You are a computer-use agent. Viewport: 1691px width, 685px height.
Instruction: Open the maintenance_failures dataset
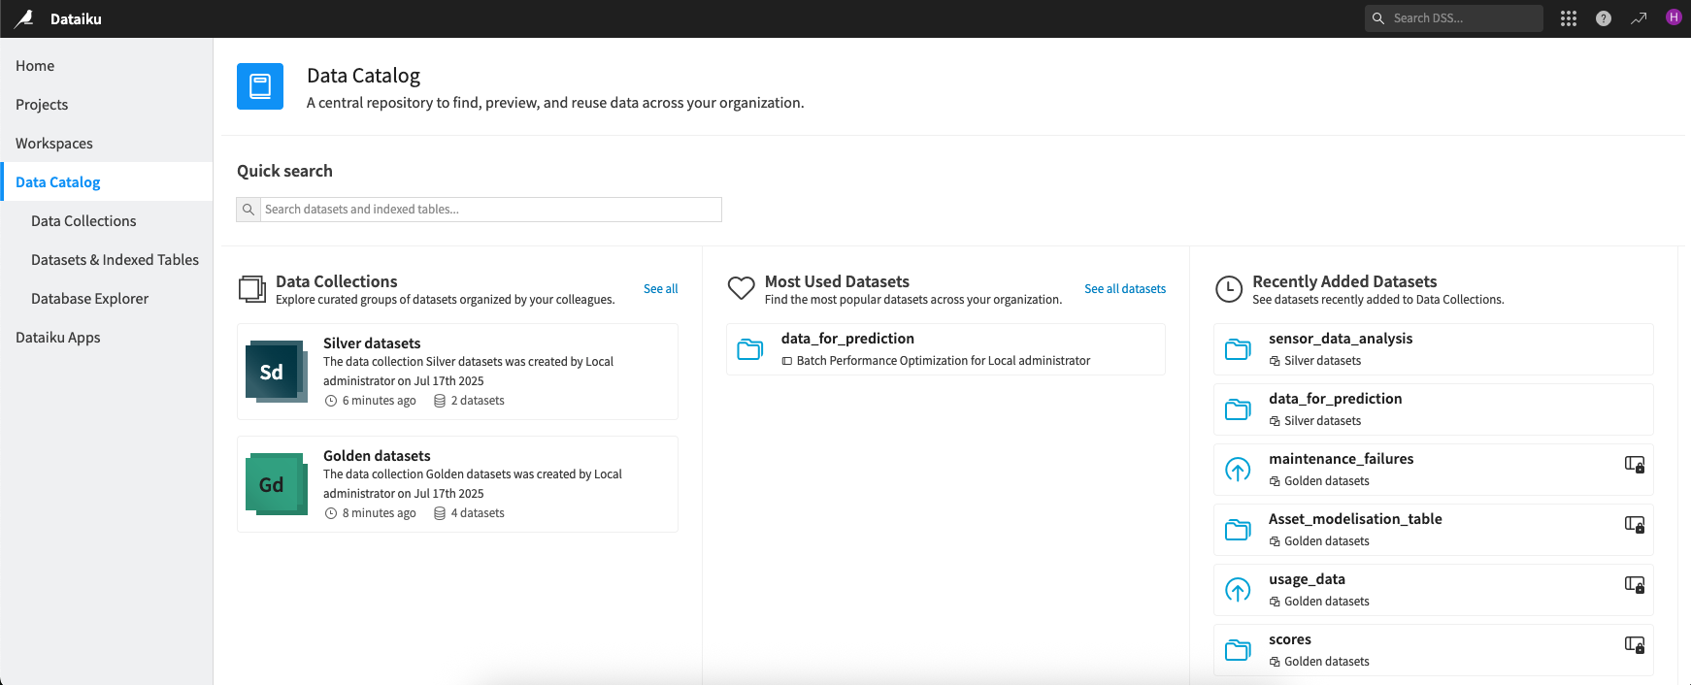click(x=1341, y=459)
